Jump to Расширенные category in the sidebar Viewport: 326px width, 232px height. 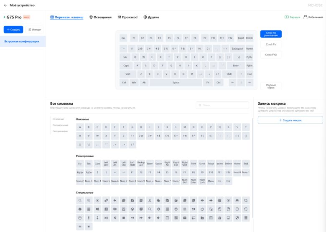tap(60, 125)
